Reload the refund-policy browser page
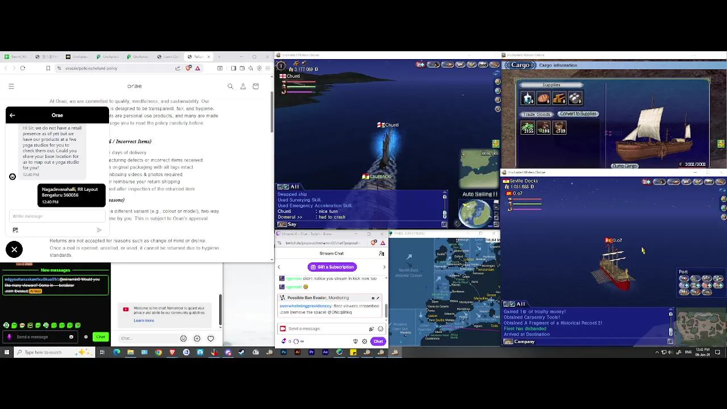Screen dimensions: 727x409 coord(23,68)
